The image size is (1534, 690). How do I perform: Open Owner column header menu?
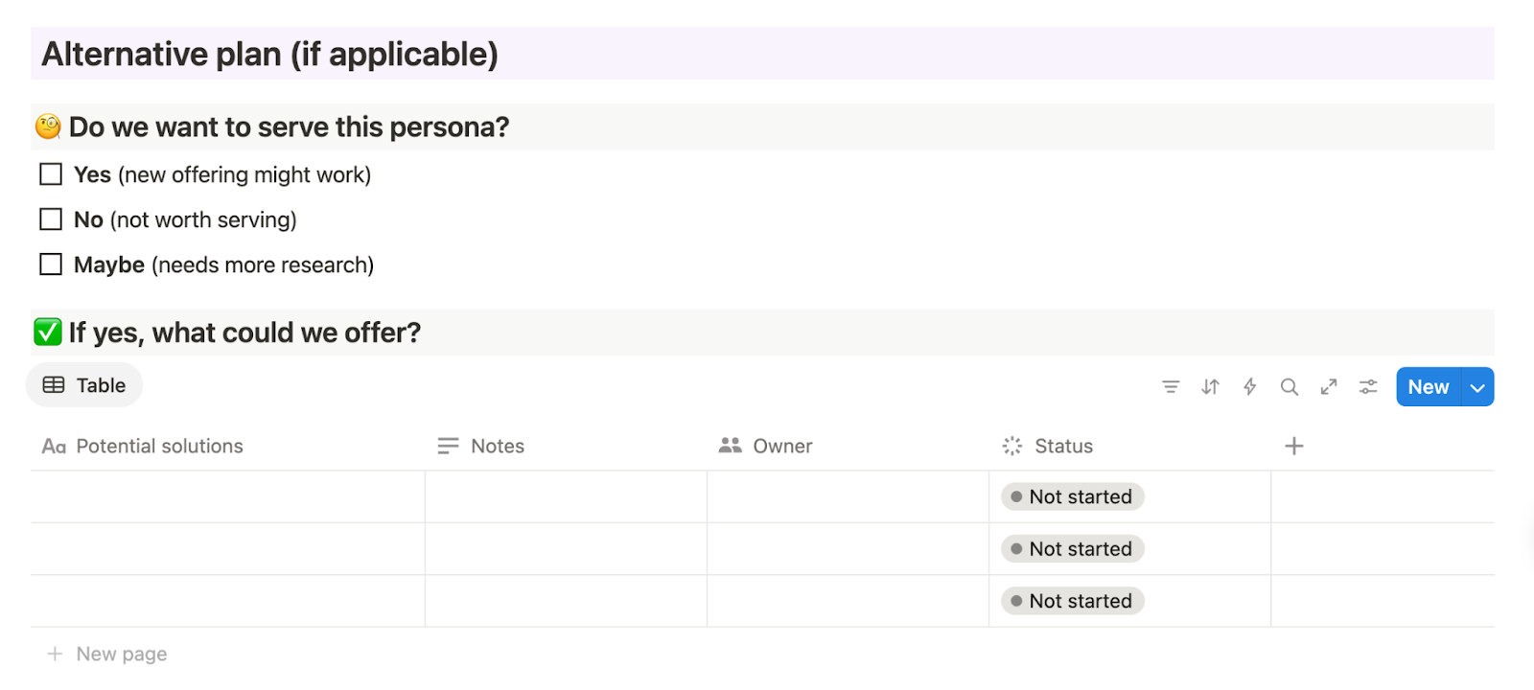(848, 446)
